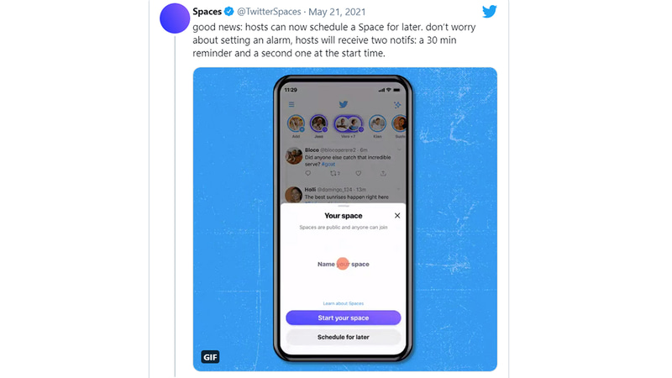Click the Schedule for later button
The image size is (672, 378).
(343, 337)
